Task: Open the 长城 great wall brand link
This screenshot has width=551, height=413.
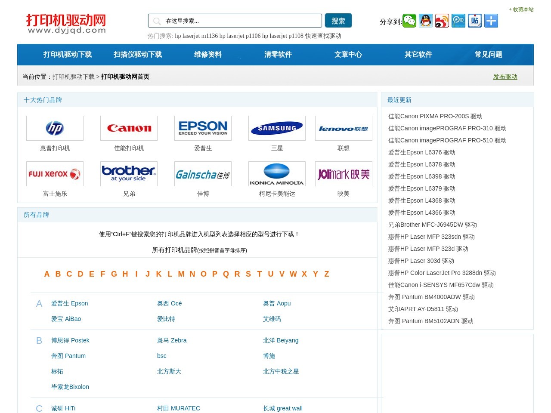Action: click(283, 408)
